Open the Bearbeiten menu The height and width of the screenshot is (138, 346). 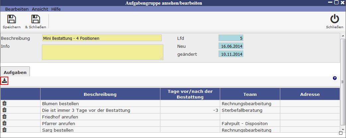[17, 9]
